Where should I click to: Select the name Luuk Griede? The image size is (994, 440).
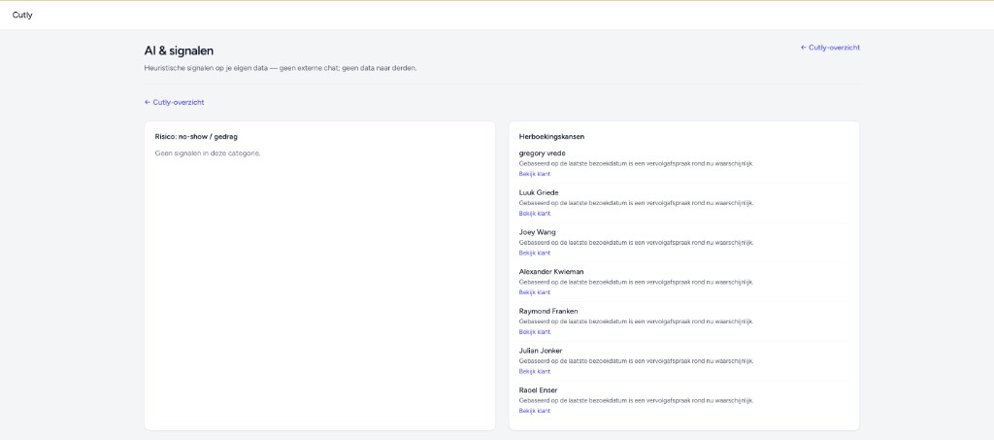(539, 192)
